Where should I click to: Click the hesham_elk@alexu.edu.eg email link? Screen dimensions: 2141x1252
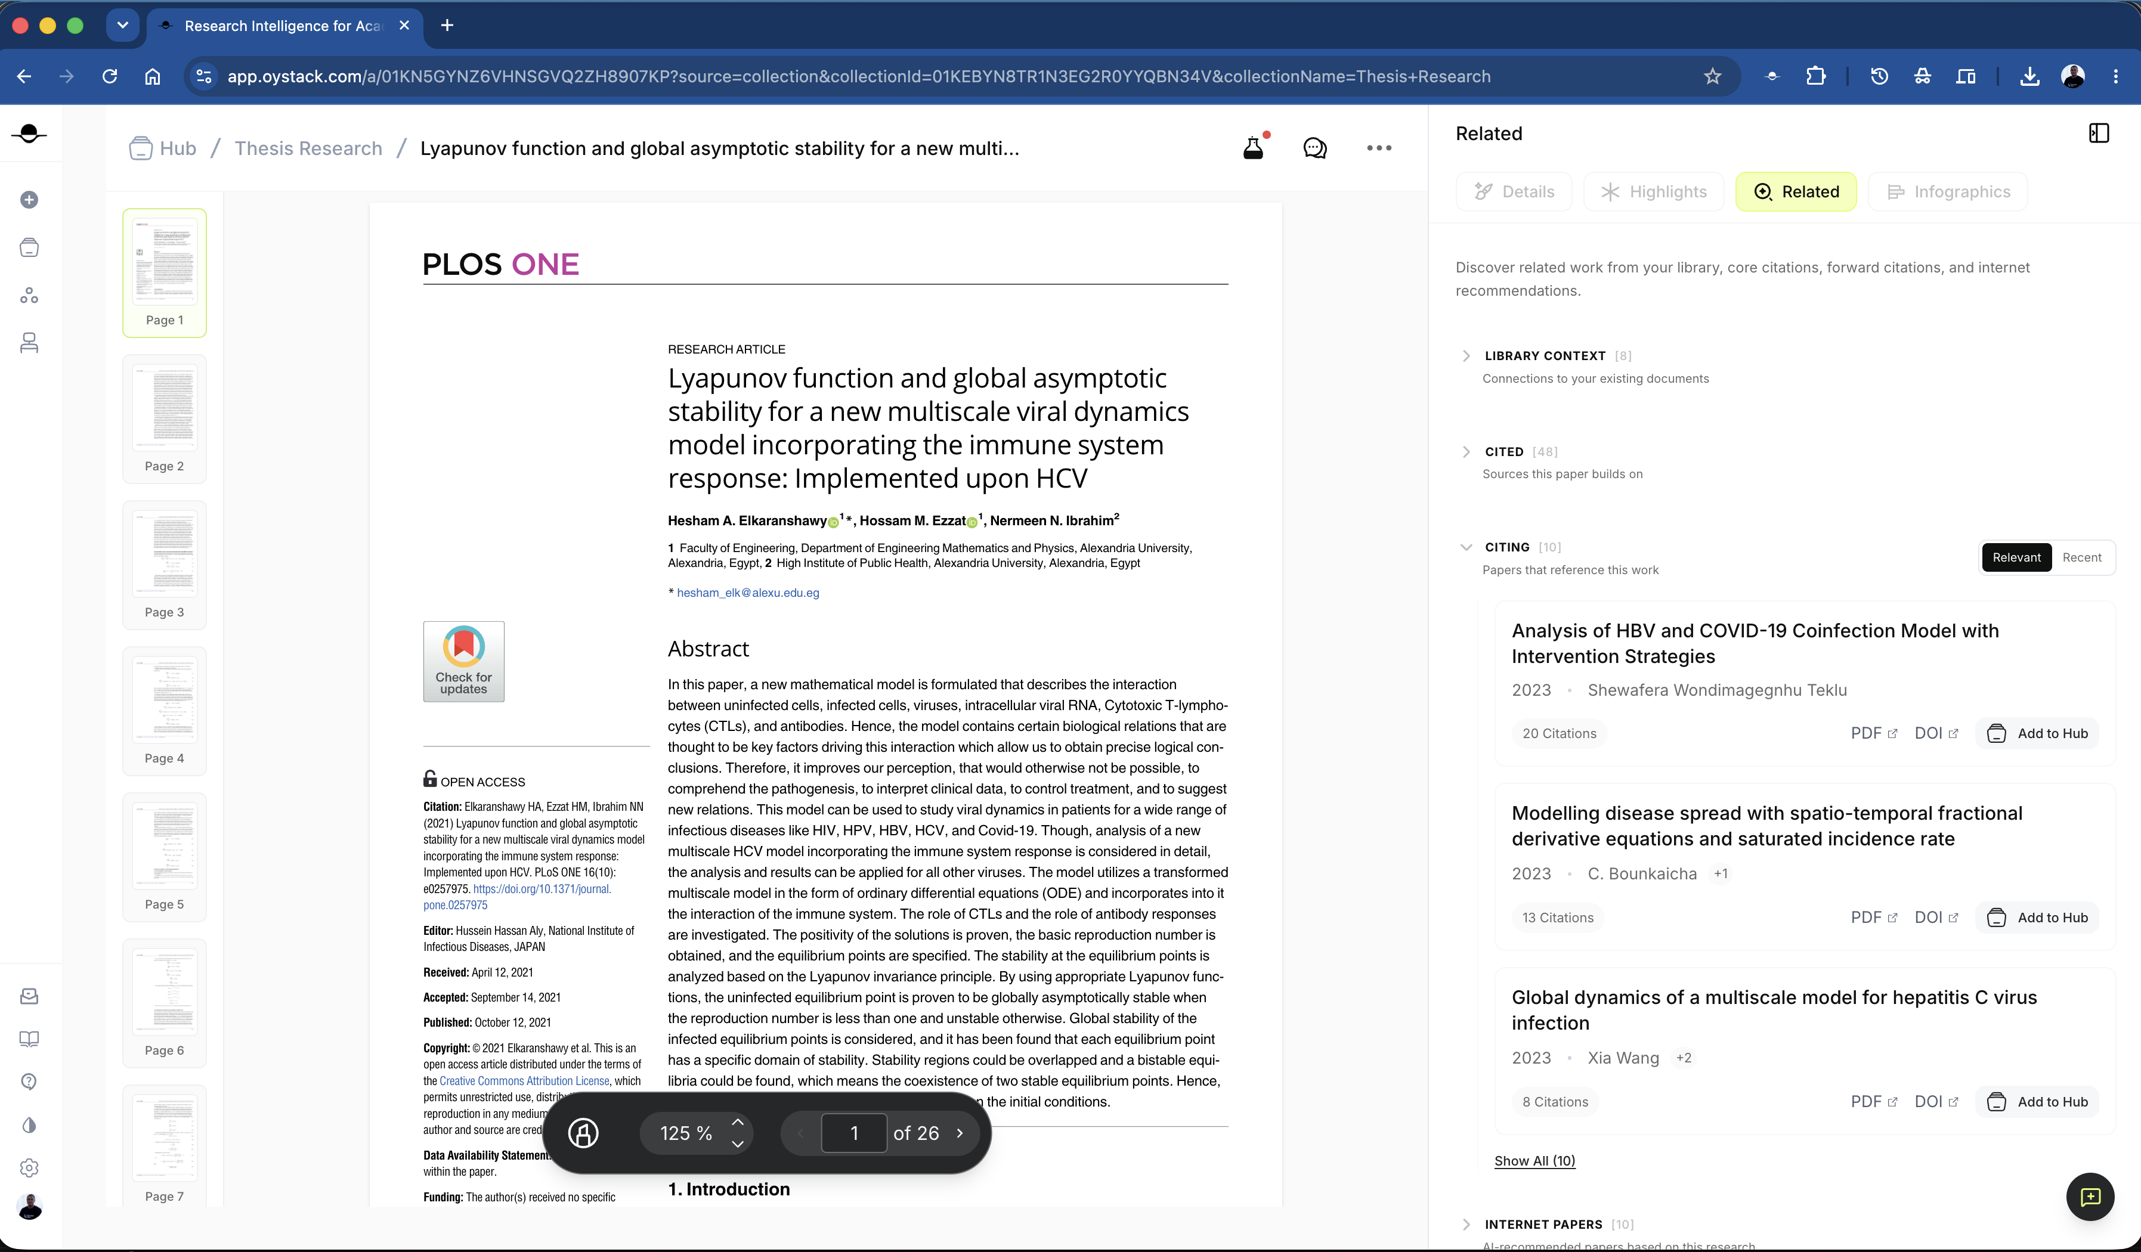click(748, 593)
